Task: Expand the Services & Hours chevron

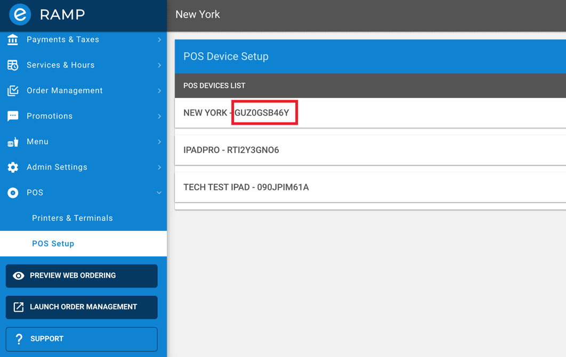Action: (x=159, y=65)
